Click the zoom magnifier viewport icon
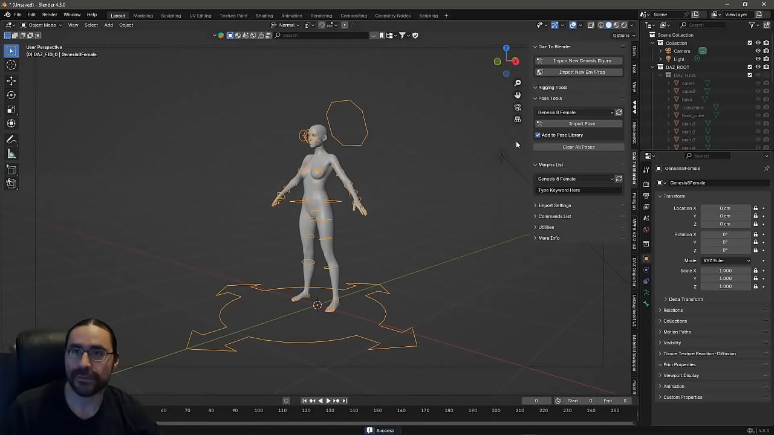This screenshot has width=774, height=435. (x=518, y=83)
